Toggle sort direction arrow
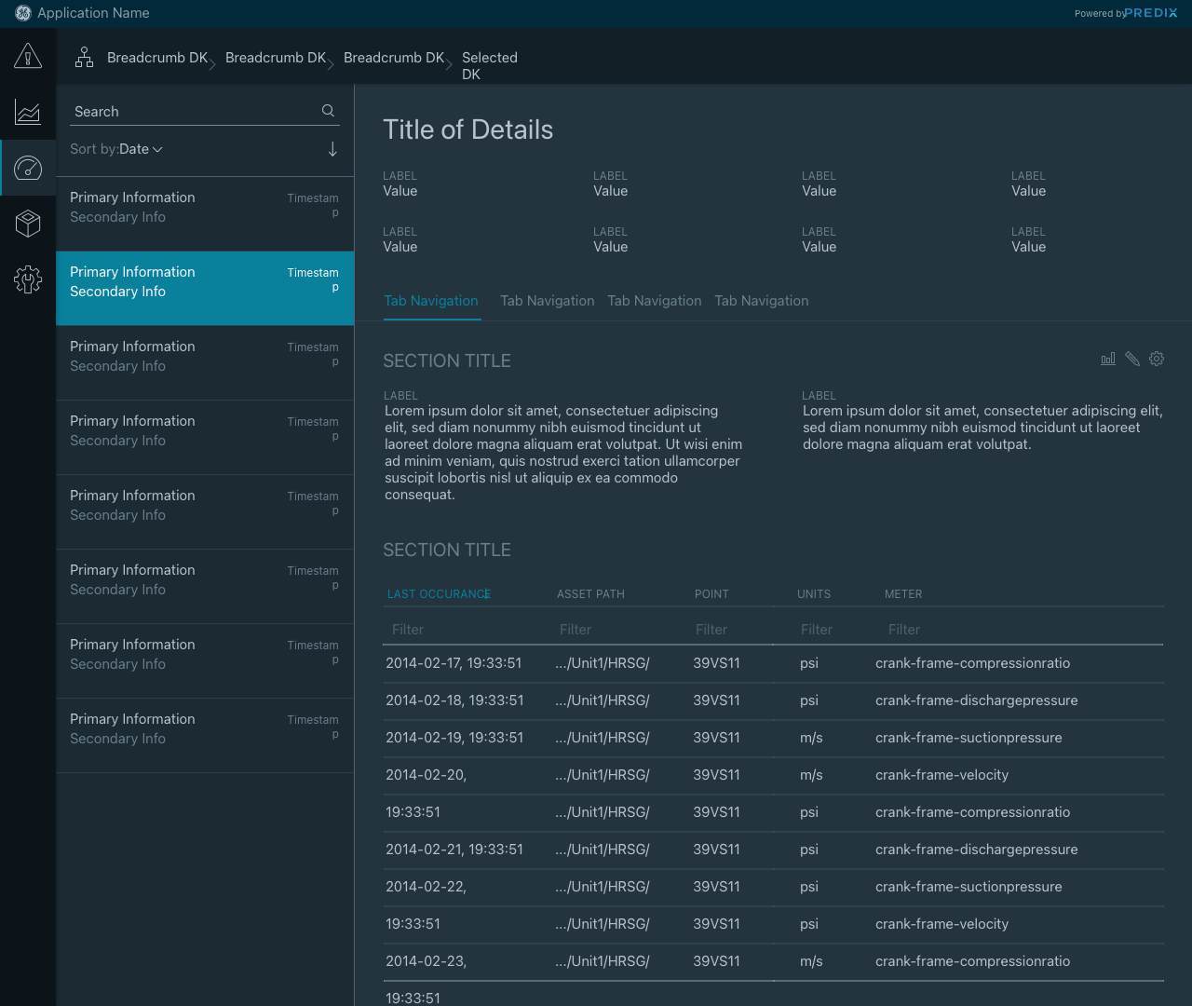This screenshot has height=1006, width=1192. pyautogui.click(x=332, y=149)
